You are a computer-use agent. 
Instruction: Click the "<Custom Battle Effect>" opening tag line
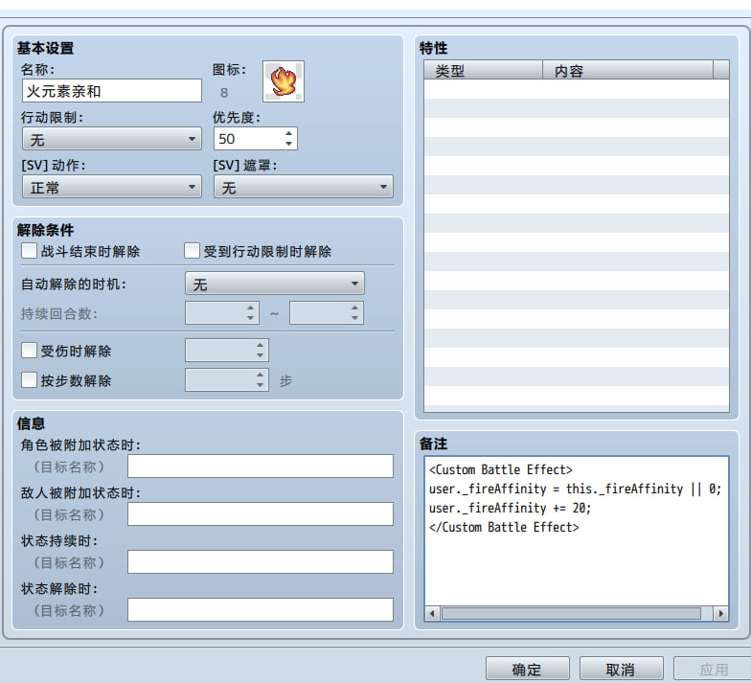500,469
